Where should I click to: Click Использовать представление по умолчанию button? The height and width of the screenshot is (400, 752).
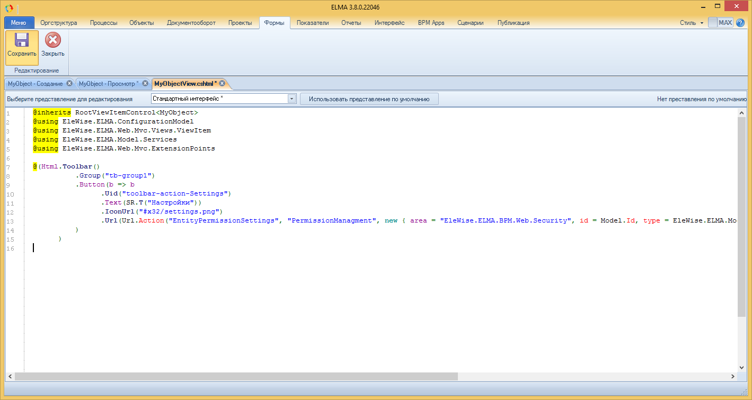369,99
